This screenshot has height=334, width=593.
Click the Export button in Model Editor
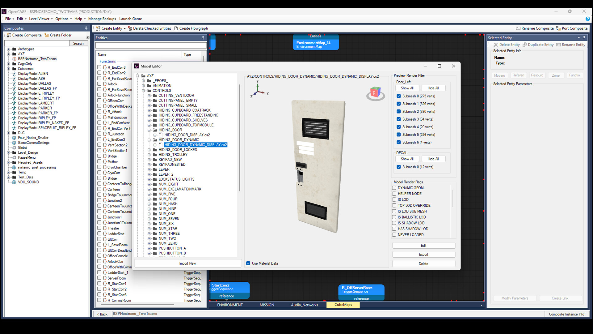(424, 255)
